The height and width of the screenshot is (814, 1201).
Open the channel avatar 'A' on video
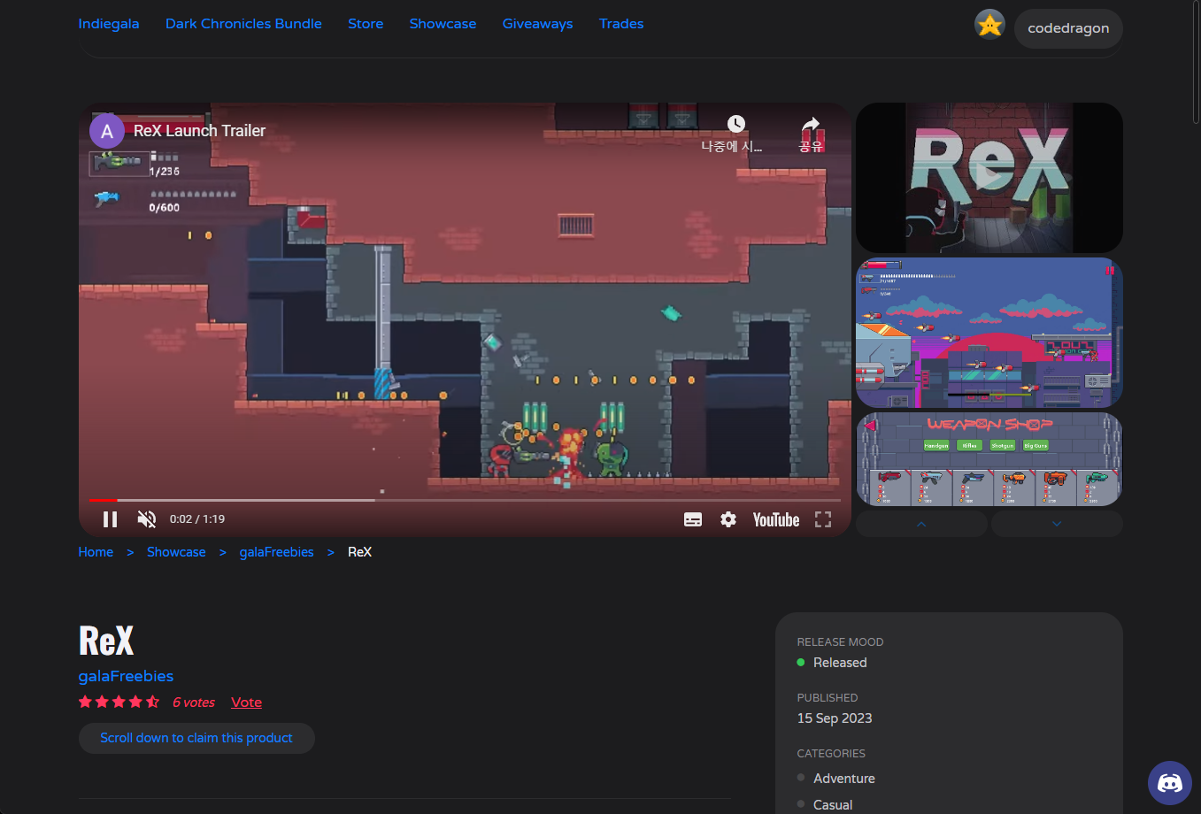point(107,131)
